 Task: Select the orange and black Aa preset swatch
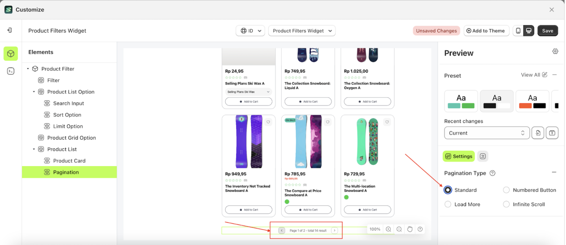click(532, 101)
